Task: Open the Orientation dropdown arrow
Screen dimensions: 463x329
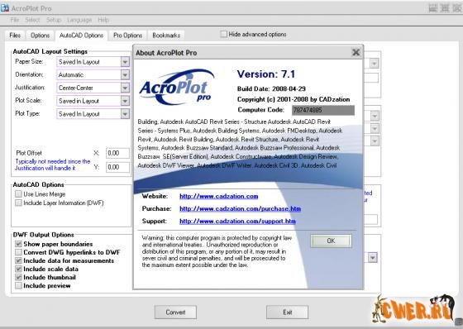Action: pos(125,74)
